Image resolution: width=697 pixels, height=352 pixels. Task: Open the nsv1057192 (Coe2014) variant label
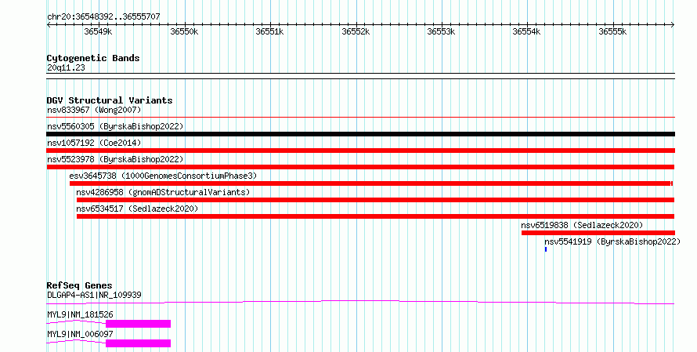94,143
